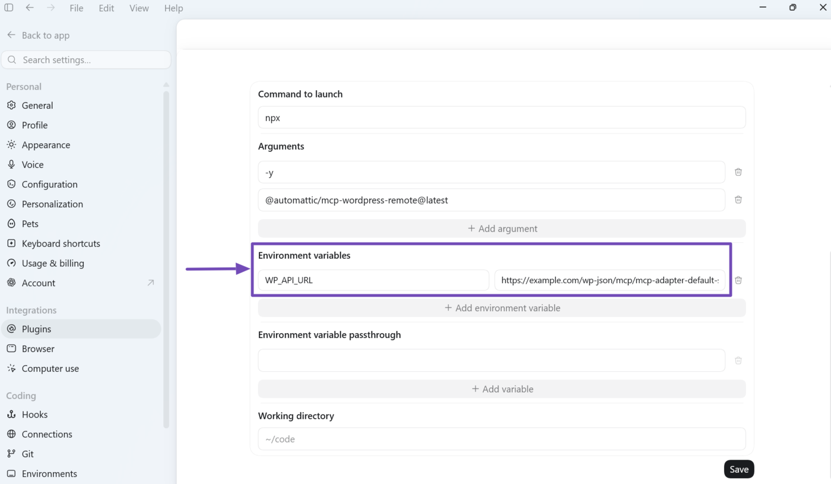
Task: Click Back to app link
Action: pos(39,35)
